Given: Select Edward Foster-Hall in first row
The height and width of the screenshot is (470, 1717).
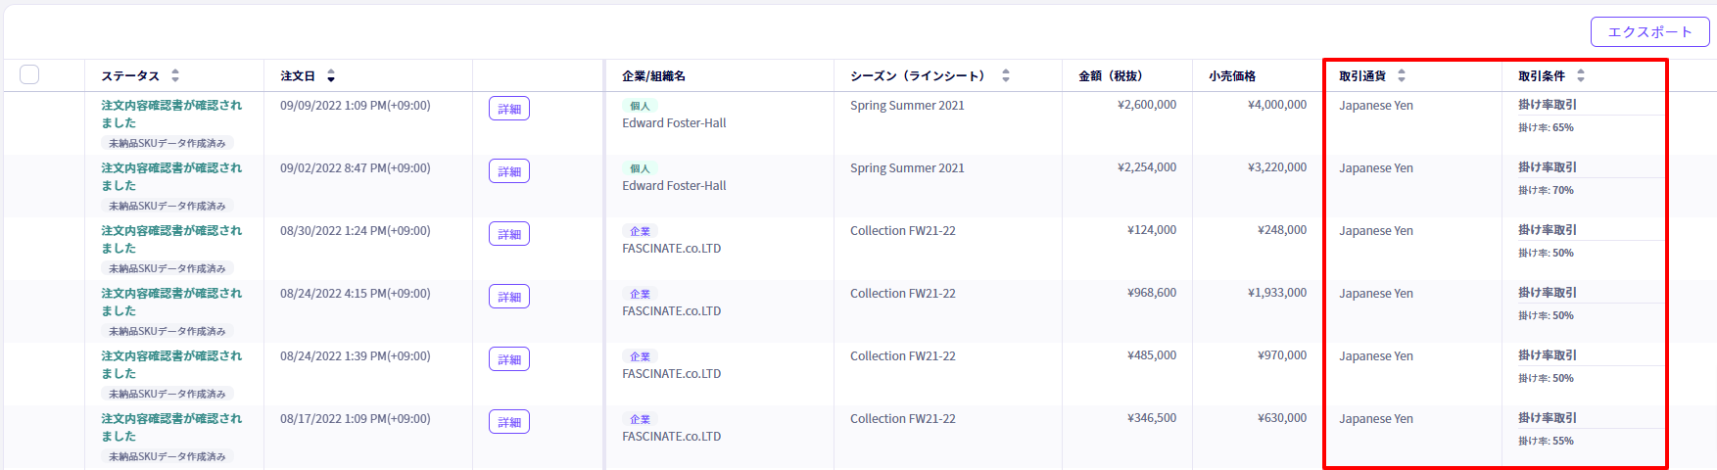Looking at the screenshot, I should point(674,123).
